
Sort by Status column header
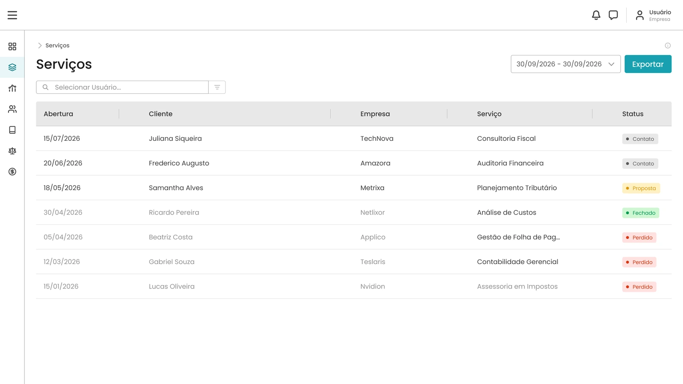point(633,114)
